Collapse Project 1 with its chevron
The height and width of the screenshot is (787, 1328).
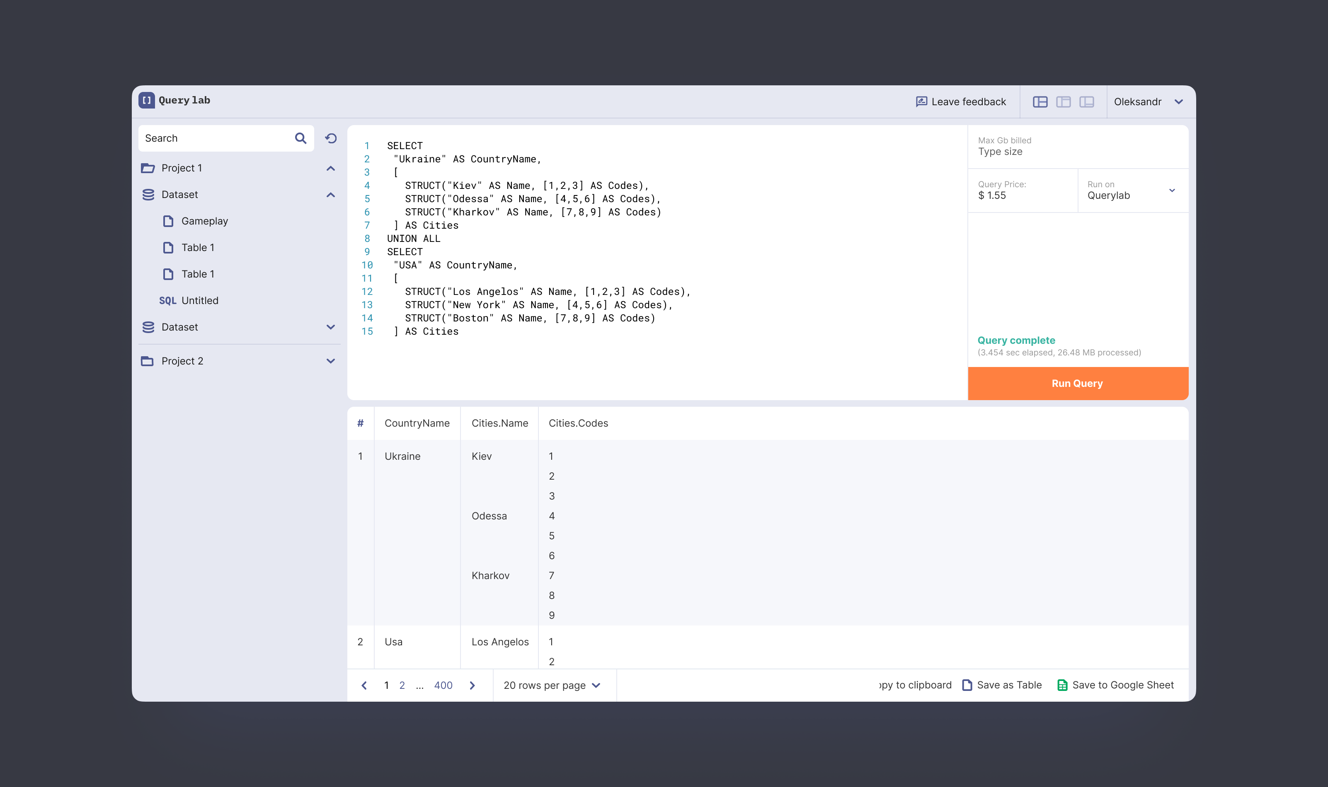click(330, 168)
